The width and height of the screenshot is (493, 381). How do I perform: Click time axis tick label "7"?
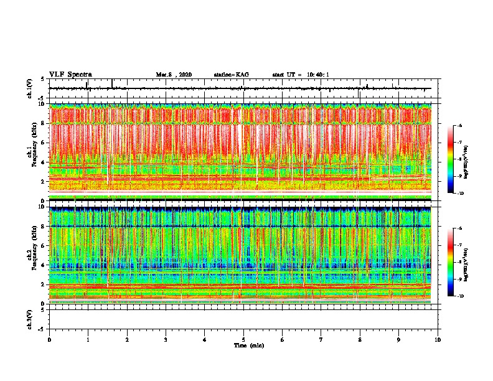pos(321,340)
